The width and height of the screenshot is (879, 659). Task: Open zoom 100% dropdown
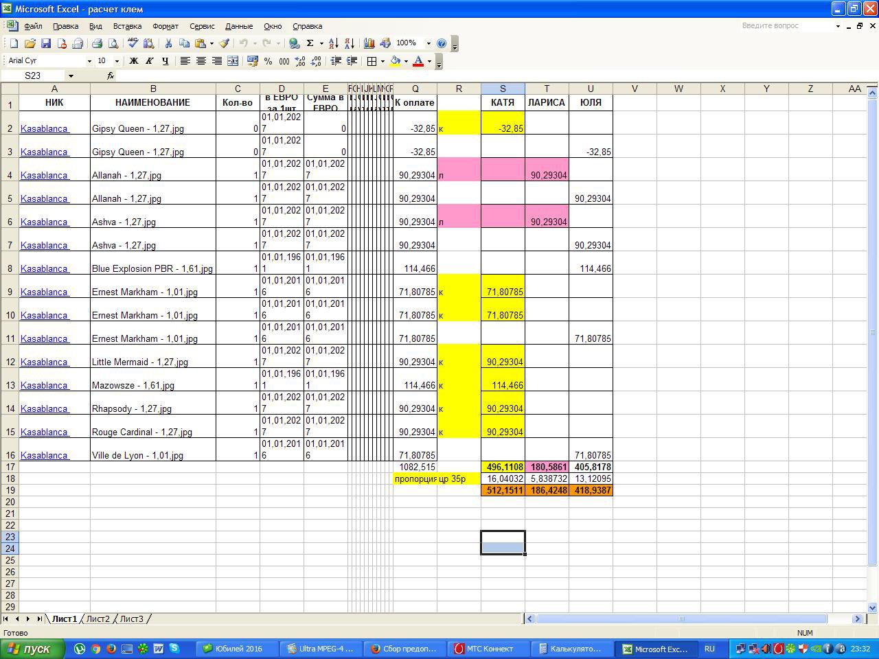click(x=429, y=43)
